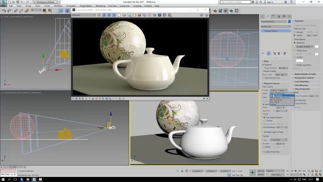Viewport: 323px width, 182px height.
Task: Select the Unlink Selection tool icon
Action: [21, 11]
